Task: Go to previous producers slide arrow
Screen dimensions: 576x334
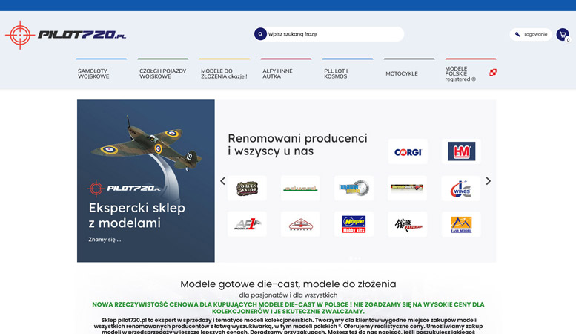Action: 222,181
